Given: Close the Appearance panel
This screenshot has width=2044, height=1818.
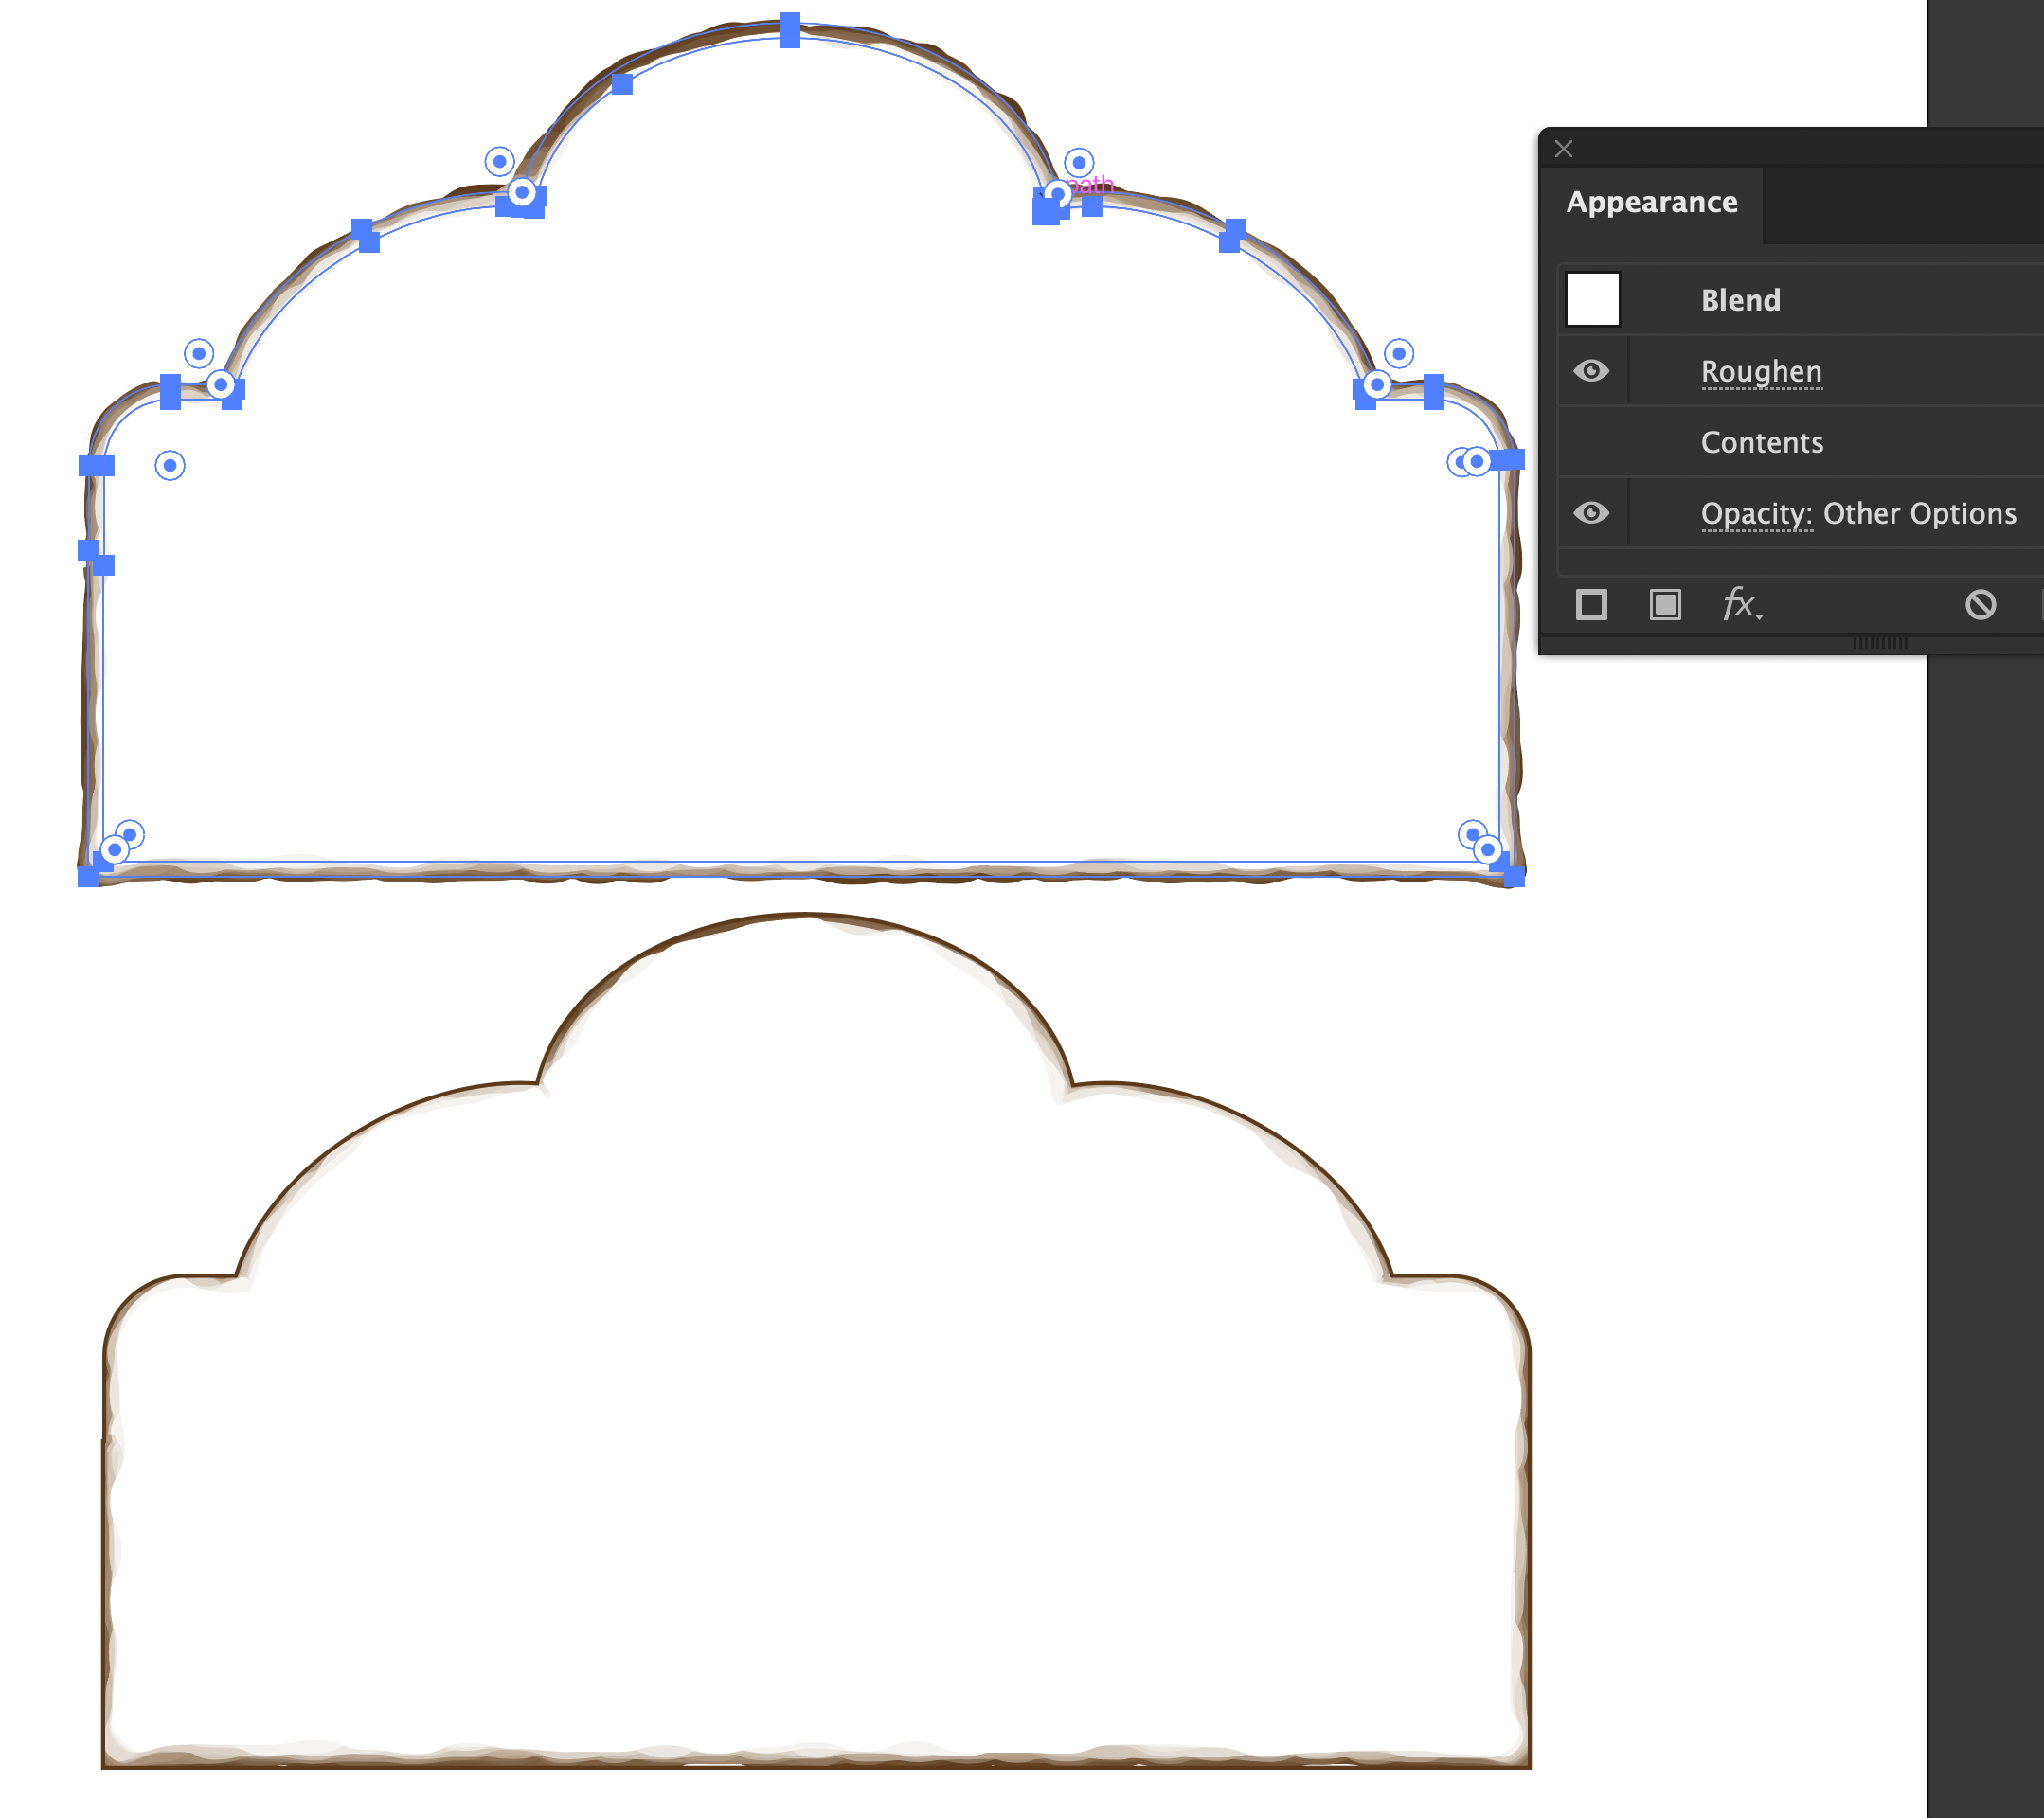Looking at the screenshot, I should coord(1563,148).
